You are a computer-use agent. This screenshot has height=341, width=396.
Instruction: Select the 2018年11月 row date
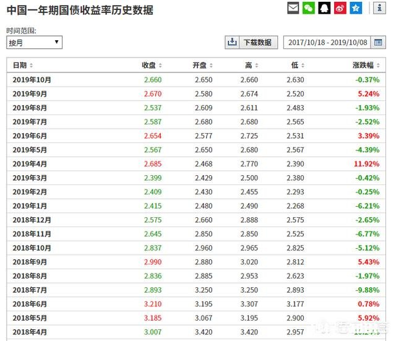(x=32, y=234)
